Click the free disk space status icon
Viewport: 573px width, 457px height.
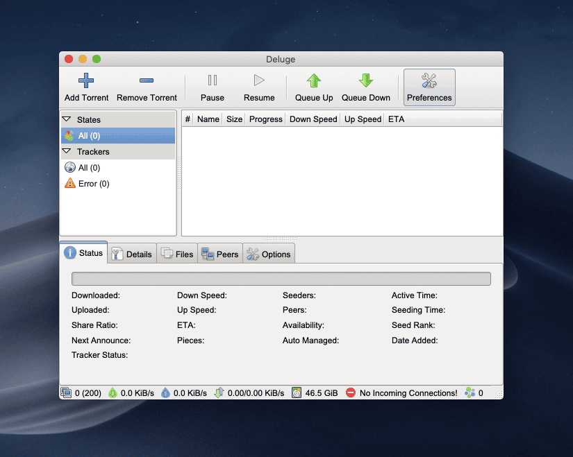pyautogui.click(x=297, y=393)
